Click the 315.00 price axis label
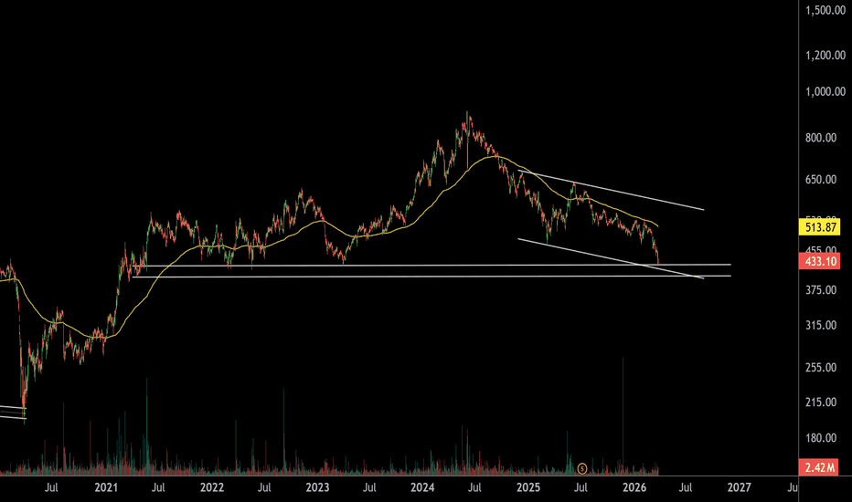Image resolution: width=852 pixels, height=502 pixels. [821, 325]
